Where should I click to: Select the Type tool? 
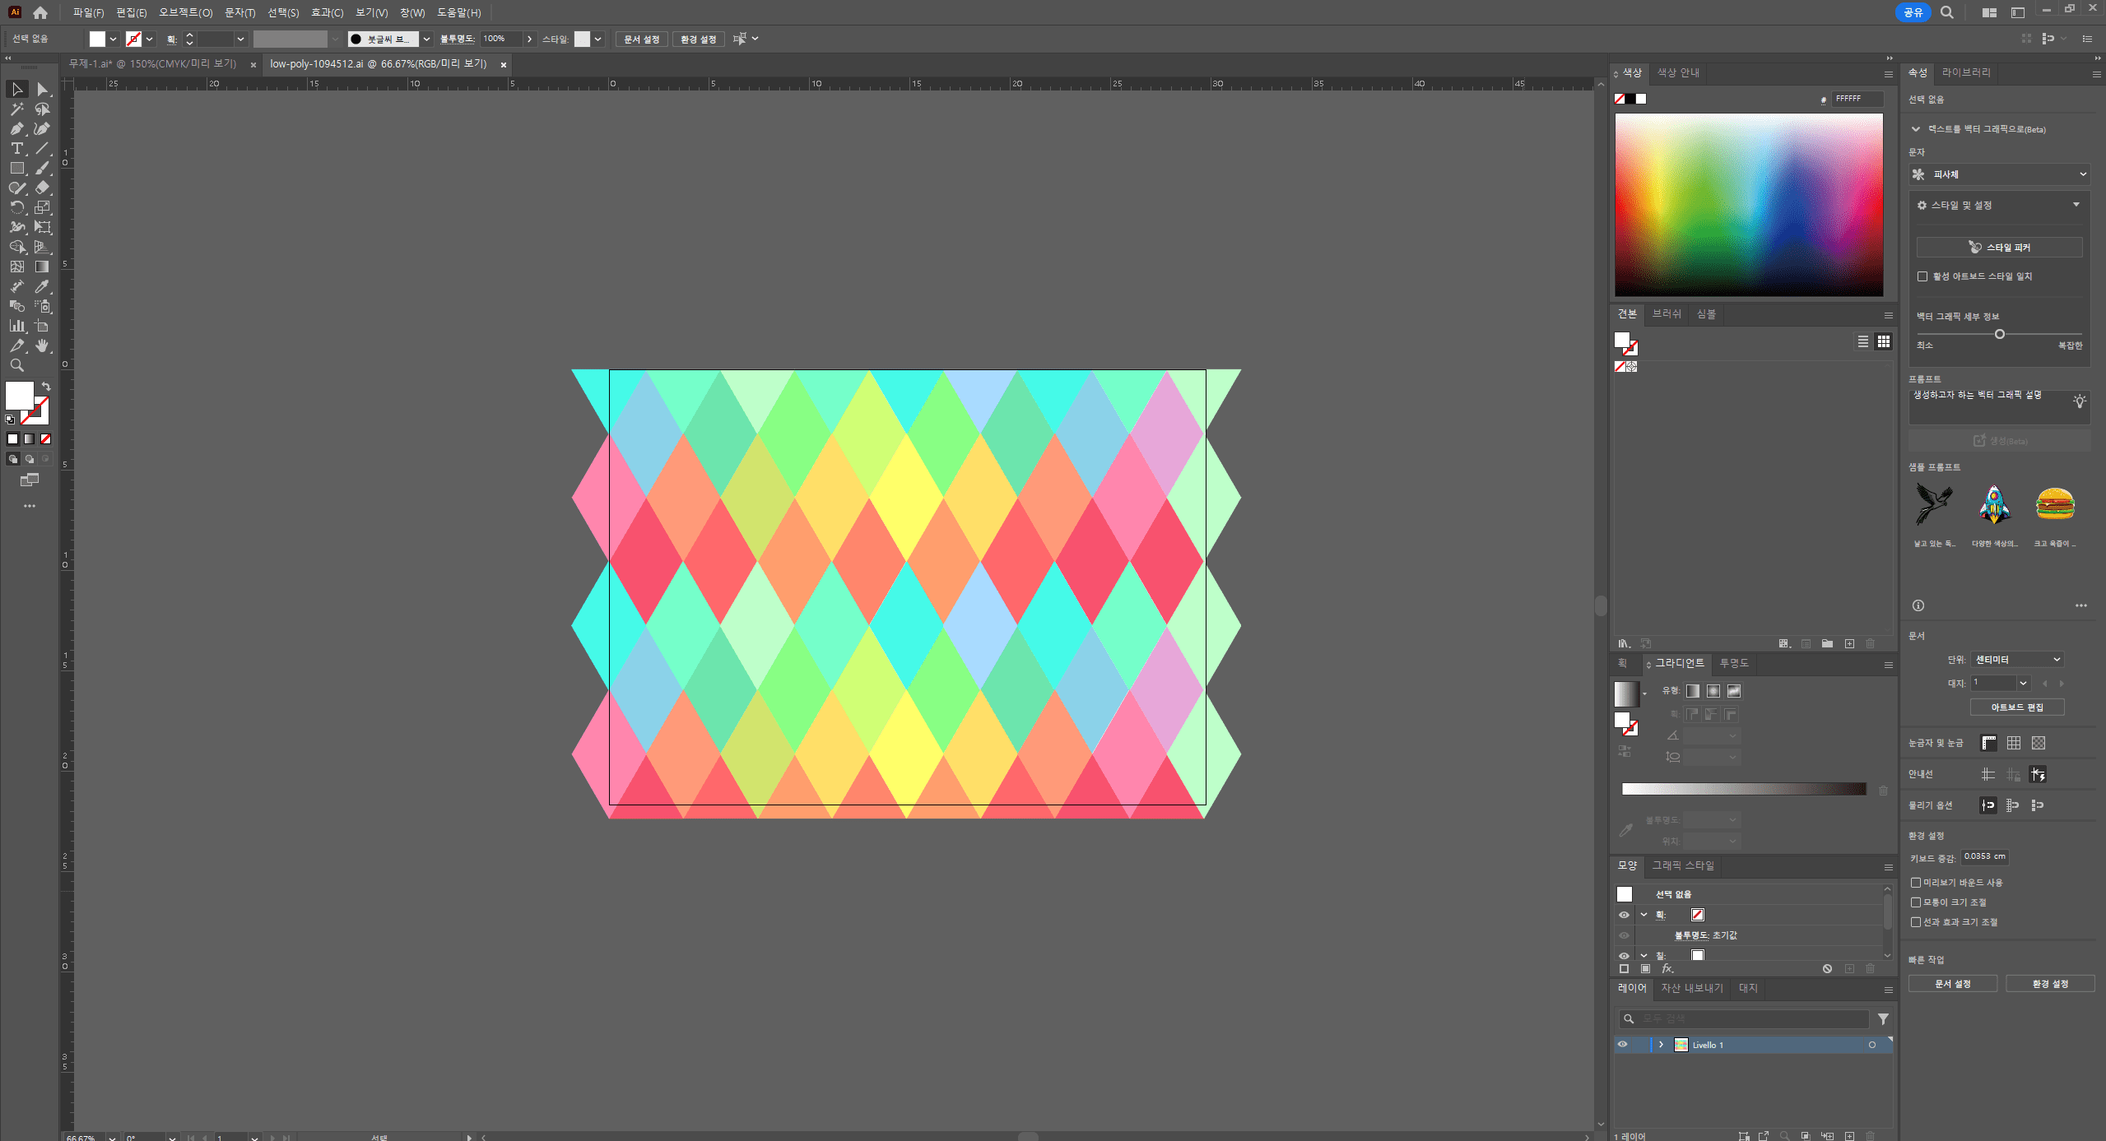point(16,148)
